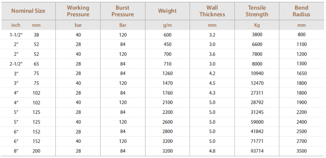
Task: Click the g/m unit label
Action: (167, 25)
